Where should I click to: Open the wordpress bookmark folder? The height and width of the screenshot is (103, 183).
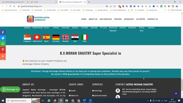(x=140, y=10)
